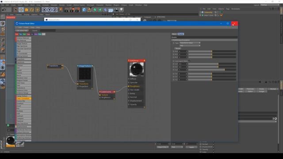Click the Spline pen tool icon
The image size is (283, 159).
point(89,10)
